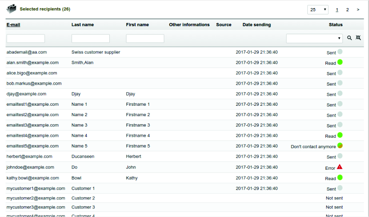Sort by the Last name column header

[x=83, y=25]
